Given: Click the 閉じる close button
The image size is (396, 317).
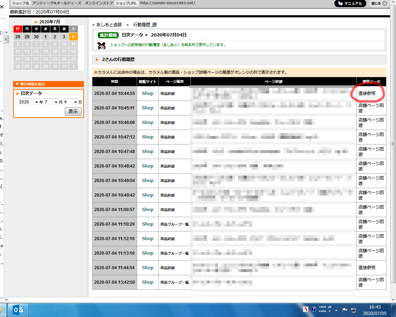Looking at the screenshot, I should (x=379, y=4).
